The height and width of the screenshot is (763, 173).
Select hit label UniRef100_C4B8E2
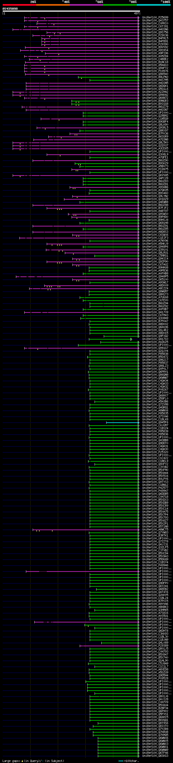(x=155, y=59)
